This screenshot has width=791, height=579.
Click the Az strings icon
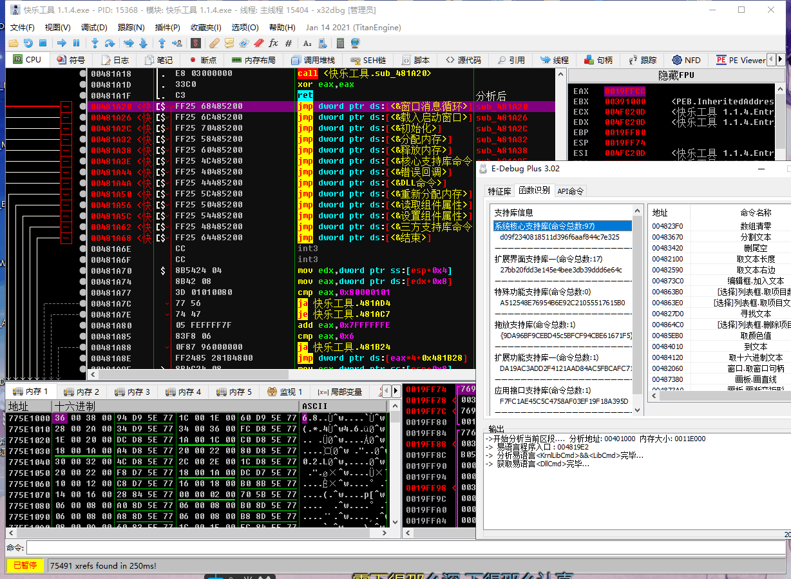pos(307,43)
